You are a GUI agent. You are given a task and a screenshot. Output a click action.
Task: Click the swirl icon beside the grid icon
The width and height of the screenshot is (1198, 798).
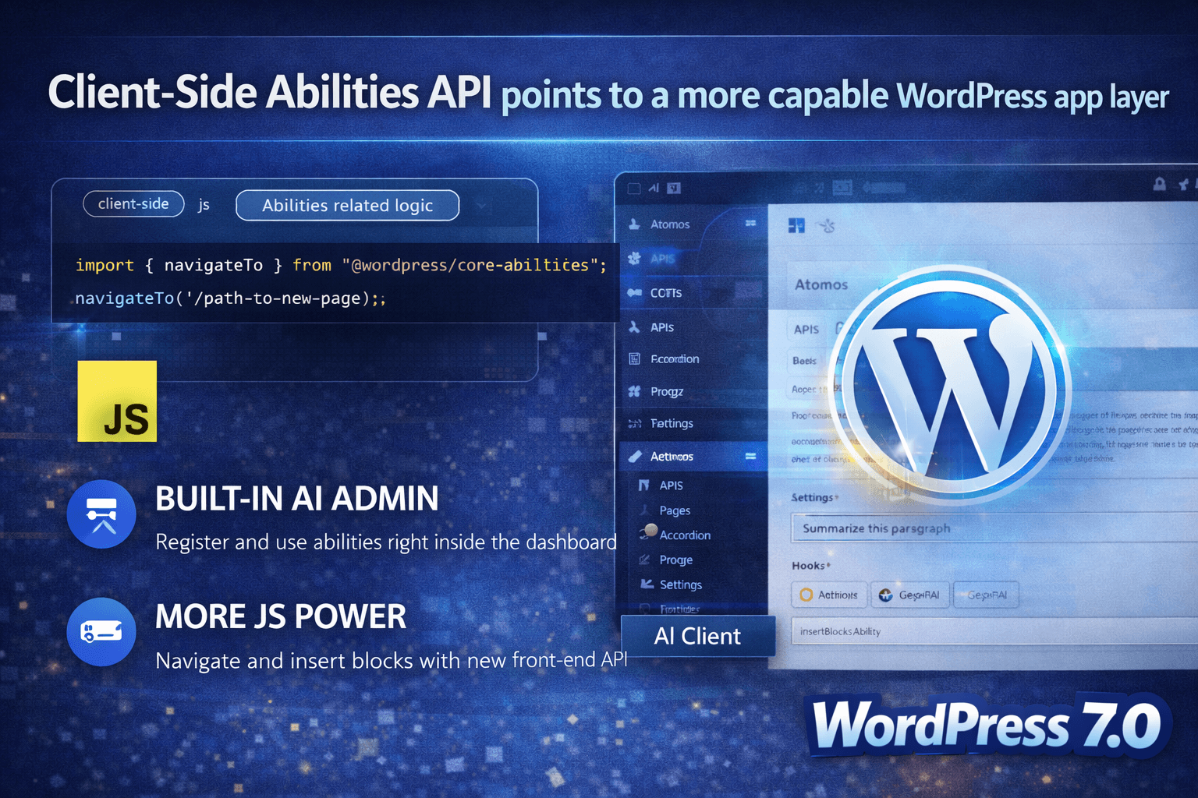[x=827, y=226]
